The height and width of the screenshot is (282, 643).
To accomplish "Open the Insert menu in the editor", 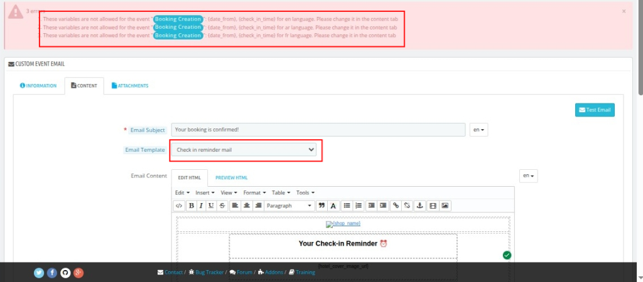I will point(205,192).
